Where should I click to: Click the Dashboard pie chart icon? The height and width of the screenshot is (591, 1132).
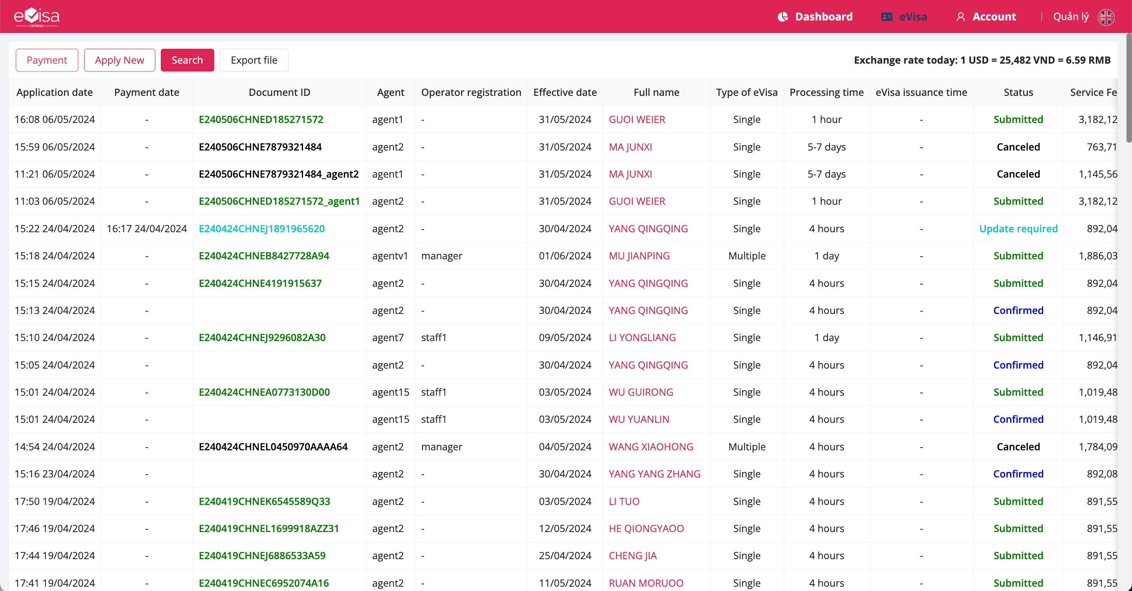pos(783,17)
